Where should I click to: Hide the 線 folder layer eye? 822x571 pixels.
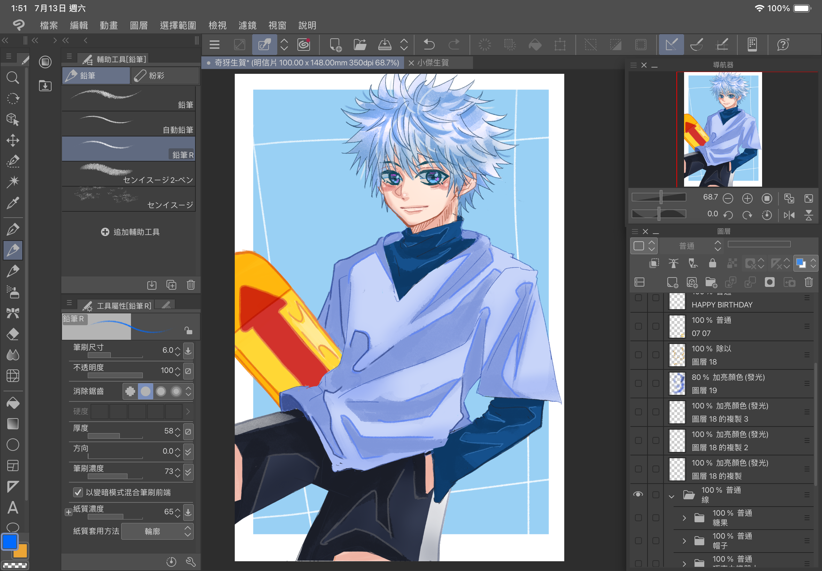(x=638, y=494)
